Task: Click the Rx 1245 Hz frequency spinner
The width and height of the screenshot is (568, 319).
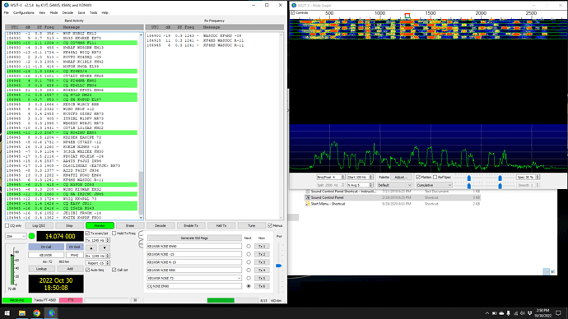Action: (x=97, y=256)
